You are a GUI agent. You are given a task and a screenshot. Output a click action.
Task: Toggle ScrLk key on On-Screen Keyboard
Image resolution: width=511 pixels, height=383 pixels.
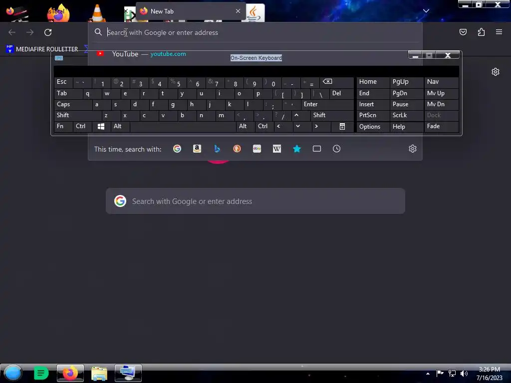click(406, 115)
